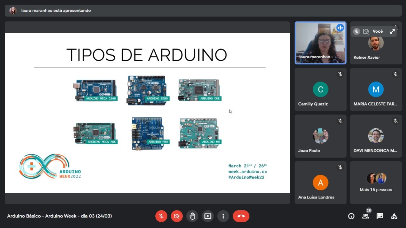The width and height of the screenshot is (406, 228).
Task: Unmute microphone with the red mic button
Action: click(x=161, y=216)
